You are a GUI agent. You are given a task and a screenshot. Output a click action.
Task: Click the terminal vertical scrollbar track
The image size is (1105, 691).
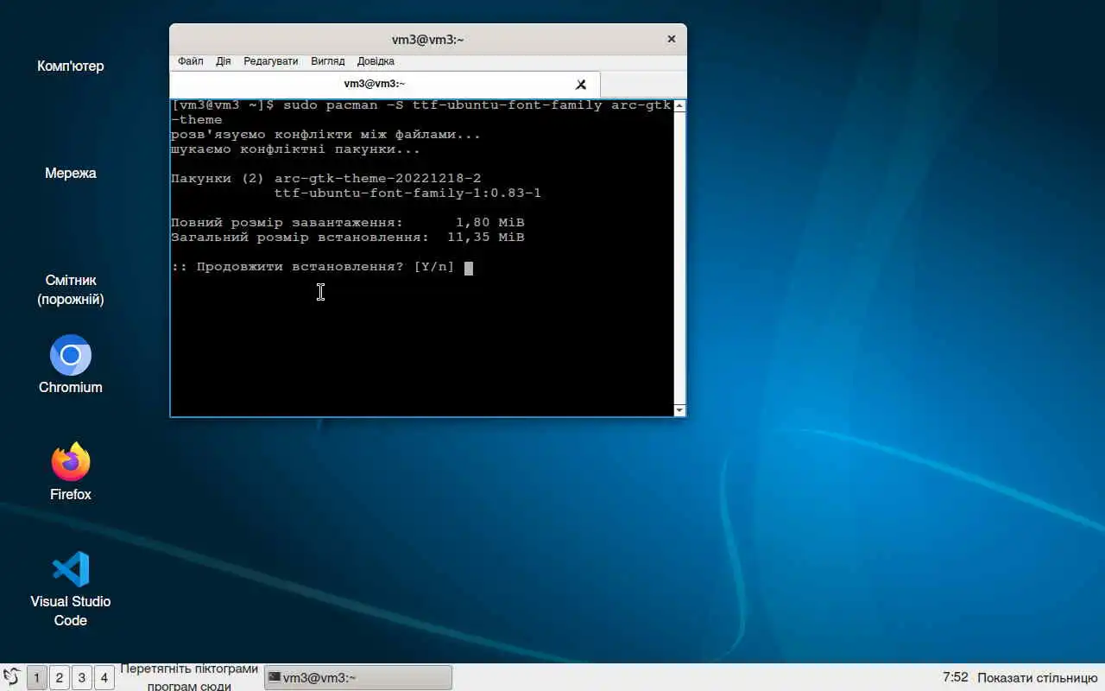[x=679, y=257]
